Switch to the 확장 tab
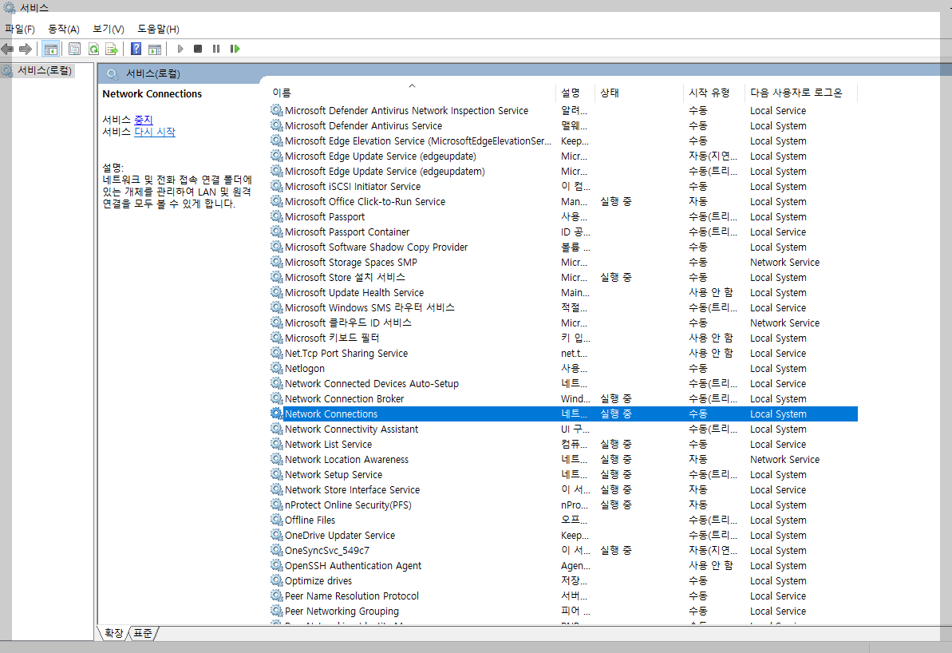The image size is (952, 653). (x=113, y=634)
